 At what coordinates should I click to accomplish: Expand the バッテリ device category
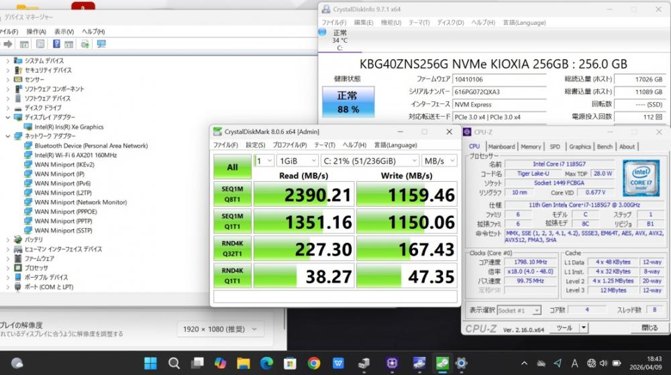coord(7,239)
